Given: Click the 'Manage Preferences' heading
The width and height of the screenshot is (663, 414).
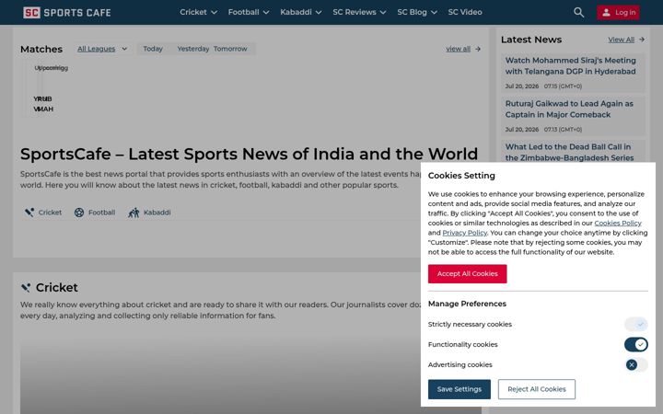Looking at the screenshot, I should (467, 304).
